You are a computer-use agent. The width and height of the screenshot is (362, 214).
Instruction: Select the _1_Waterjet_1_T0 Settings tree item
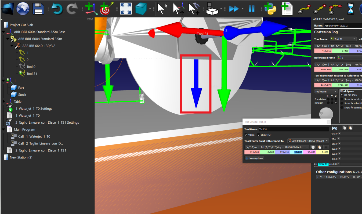pos(33,109)
